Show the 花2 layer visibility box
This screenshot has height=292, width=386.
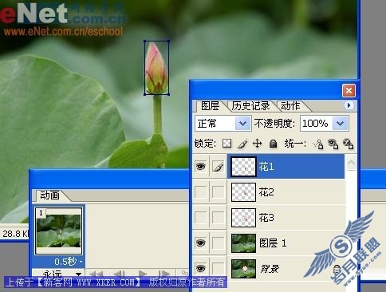201,192
